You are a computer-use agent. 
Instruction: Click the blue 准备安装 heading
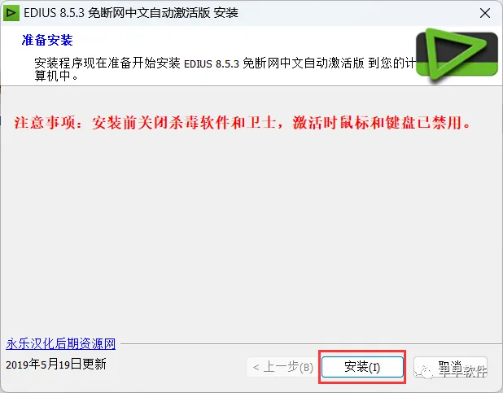pyautogui.click(x=47, y=40)
